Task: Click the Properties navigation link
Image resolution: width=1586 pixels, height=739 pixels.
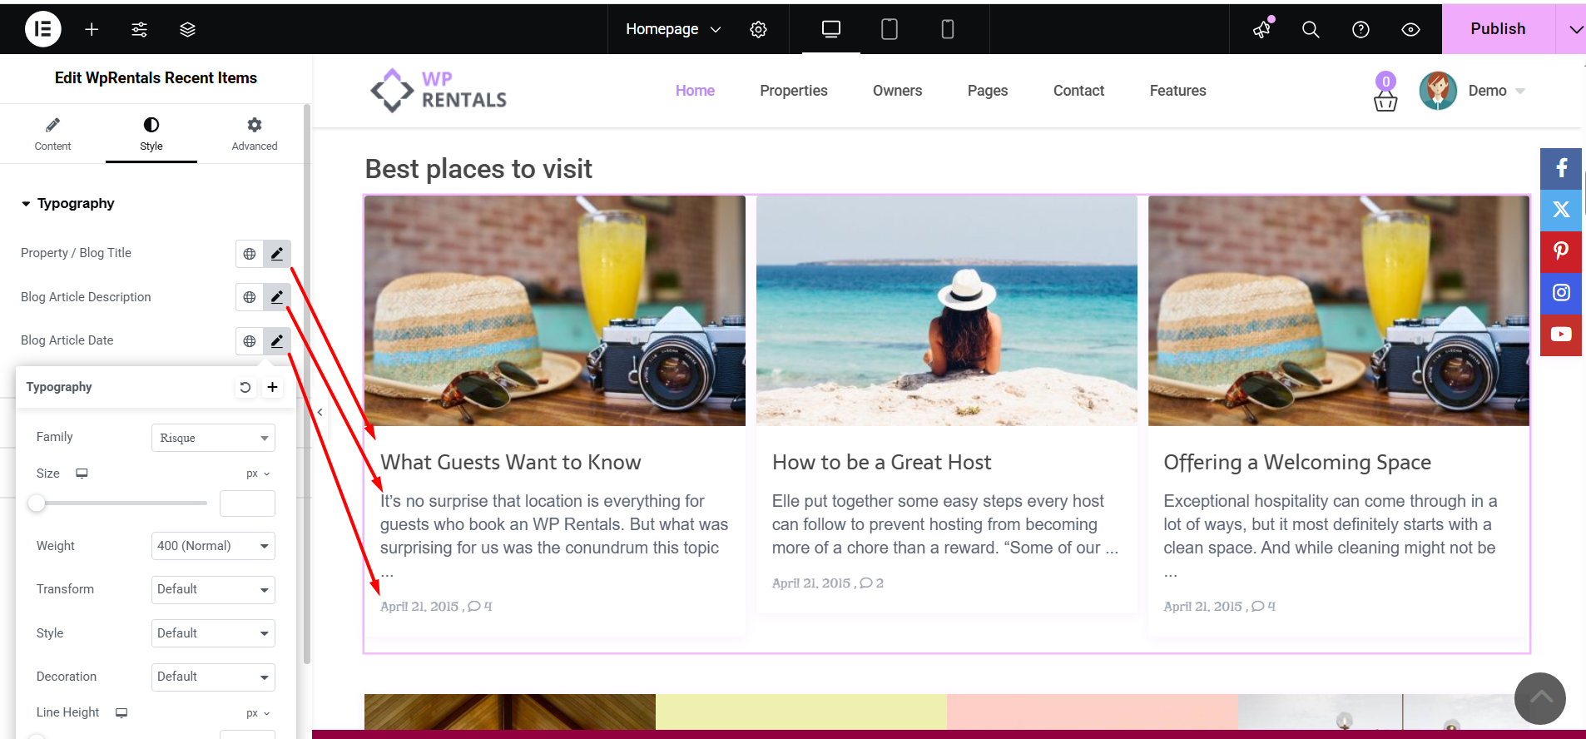Action: (793, 91)
